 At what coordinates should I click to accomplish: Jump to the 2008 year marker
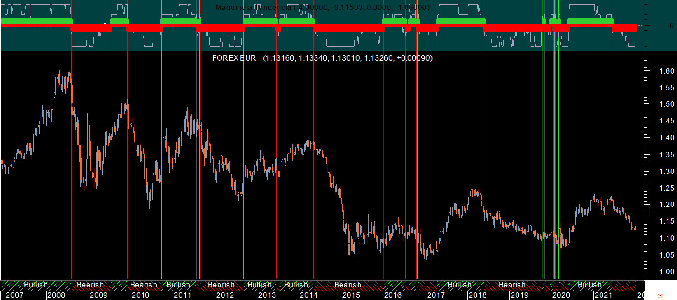click(x=56, y=295)
